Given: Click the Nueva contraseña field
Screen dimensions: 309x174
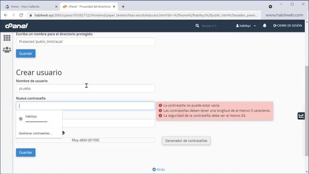Looking at the screenshot, I should [x=85, y=106].
